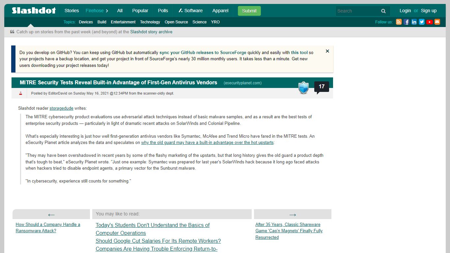
Task: Click the 'this tool' link
Action: pos(299,52)
